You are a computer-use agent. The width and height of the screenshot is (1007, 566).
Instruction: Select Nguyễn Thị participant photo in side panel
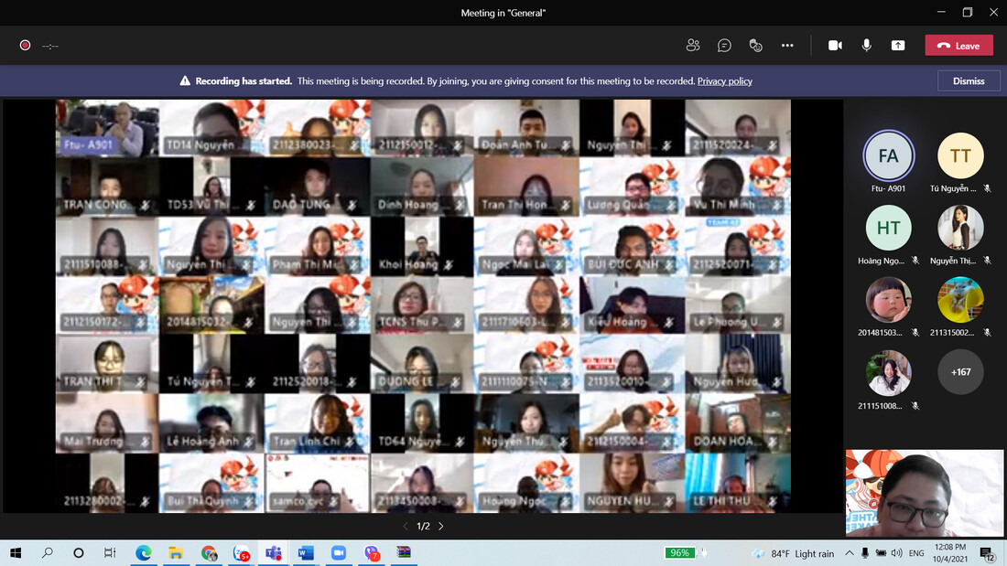960,228
